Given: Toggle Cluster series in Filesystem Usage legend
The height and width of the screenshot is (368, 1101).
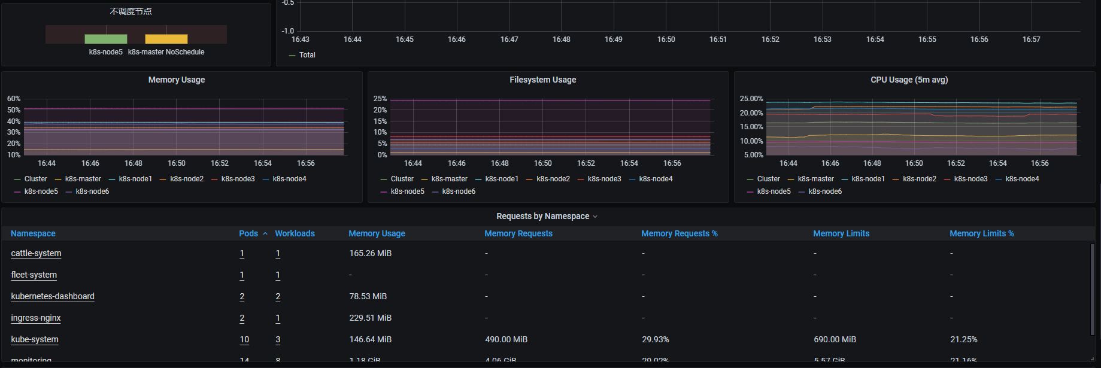Looking at the screenshot, I should (x=402, y=179).
